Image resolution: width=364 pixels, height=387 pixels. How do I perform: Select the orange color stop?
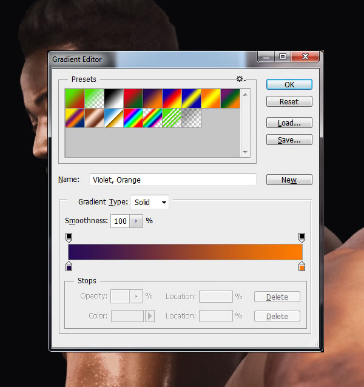[x=302, y=266]
